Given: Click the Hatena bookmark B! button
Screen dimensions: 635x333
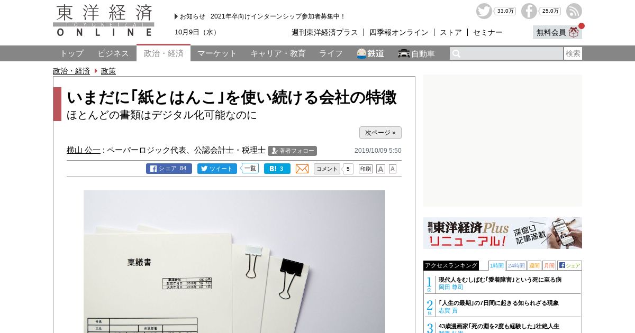Looking at the screenshot, I should 277,169.
